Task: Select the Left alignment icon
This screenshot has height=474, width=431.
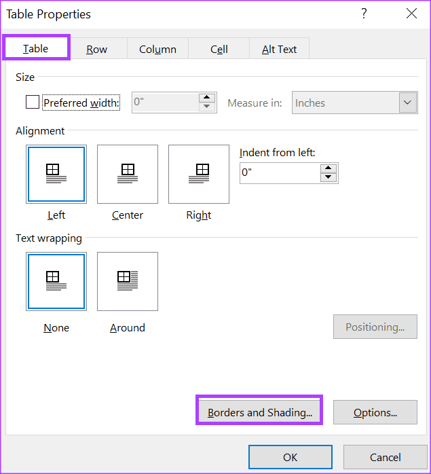Action: click(x=56, y=174)
